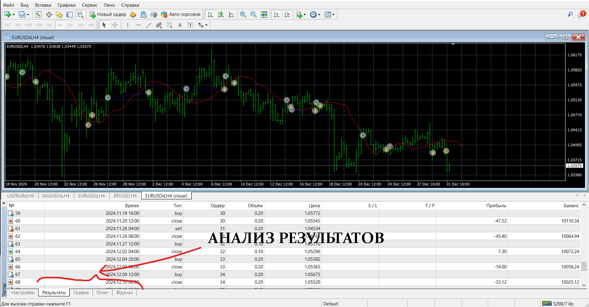Toggle the Авто-торговля button
This screenshot has height=307, width=589.
point(181,14)
